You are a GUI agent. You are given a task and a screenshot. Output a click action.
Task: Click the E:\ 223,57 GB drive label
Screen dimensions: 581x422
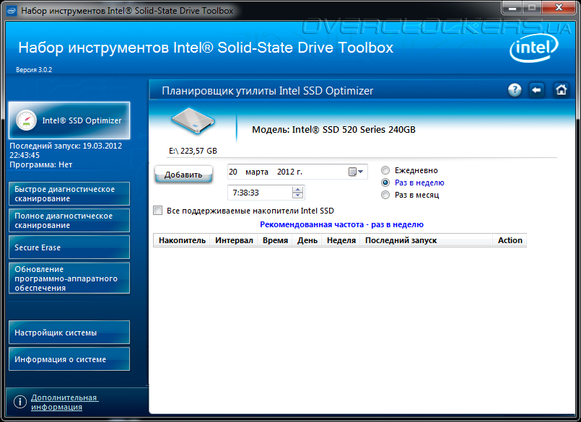click(193, 151)
